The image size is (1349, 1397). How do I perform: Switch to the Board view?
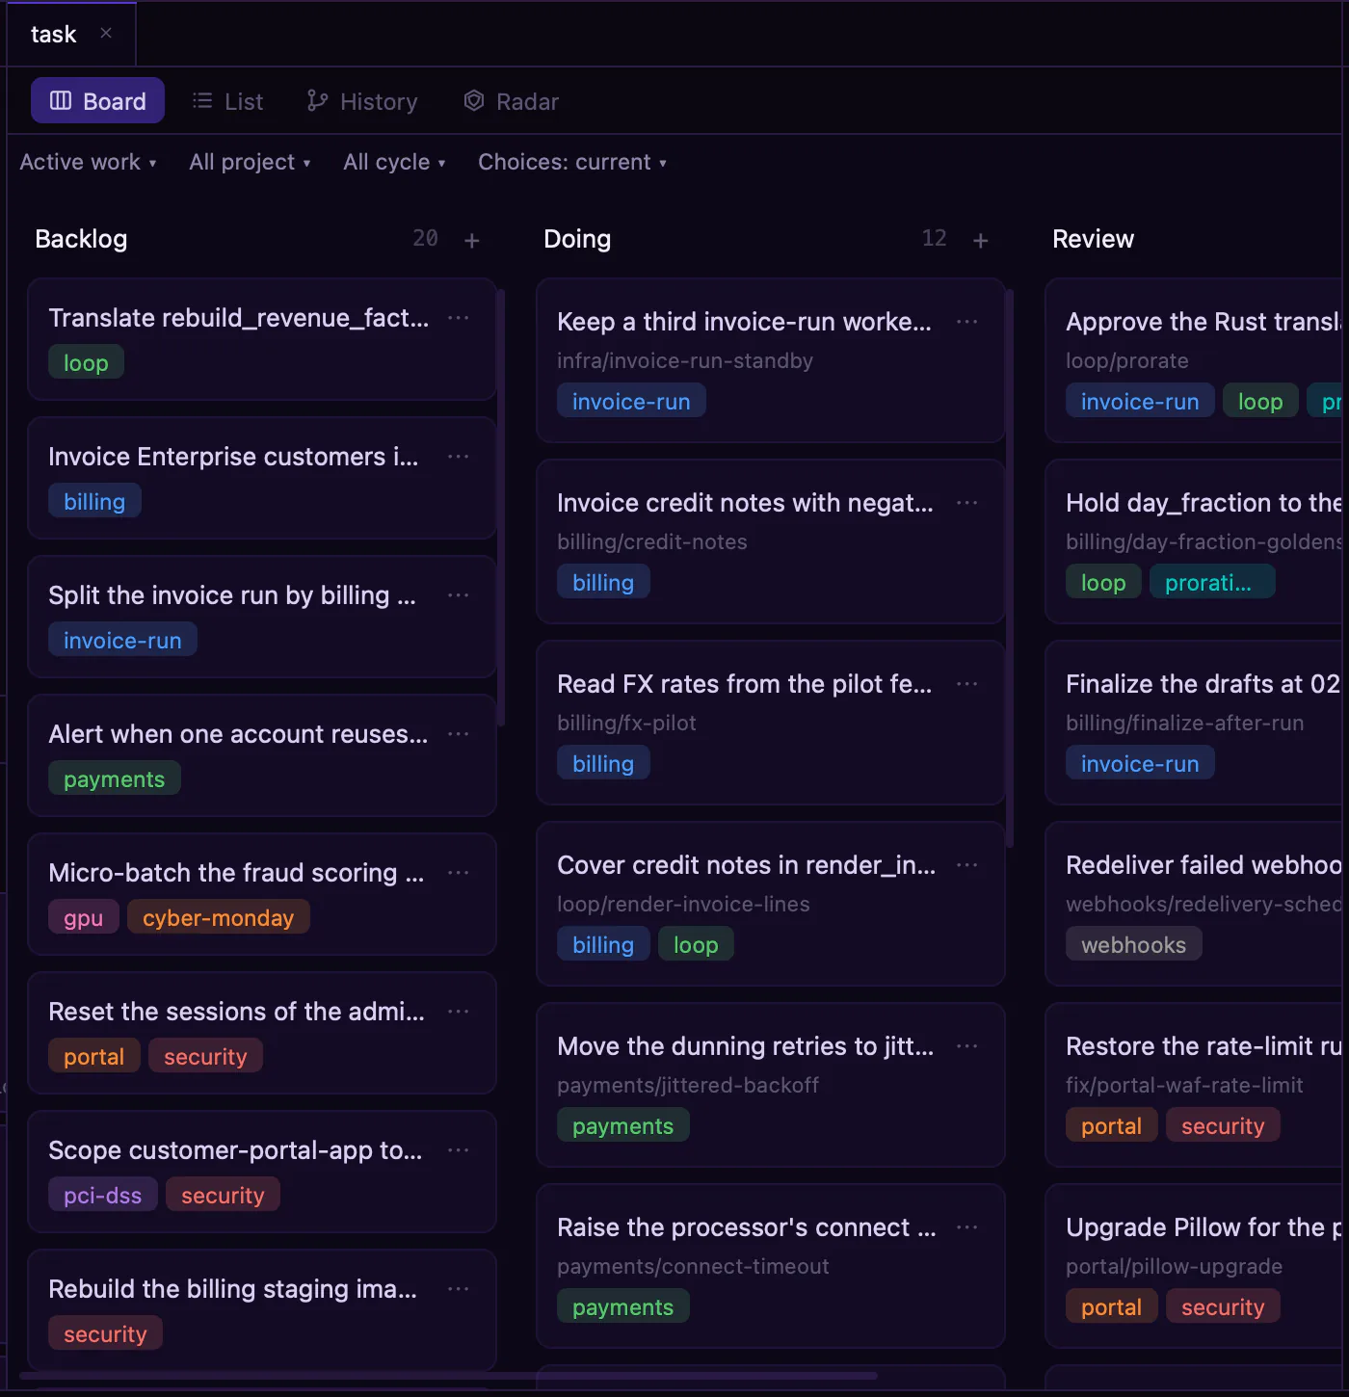pyautogui.click(x=97, y=101)
